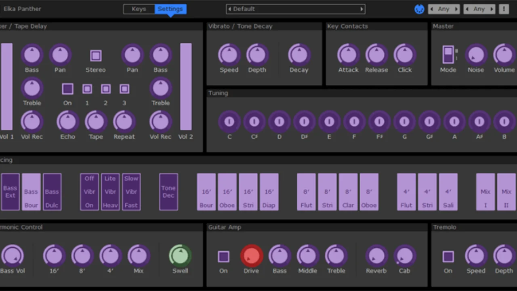Click the Vol 2 slider
Screen dimensions: 517x291
click(x=186, y=86)
